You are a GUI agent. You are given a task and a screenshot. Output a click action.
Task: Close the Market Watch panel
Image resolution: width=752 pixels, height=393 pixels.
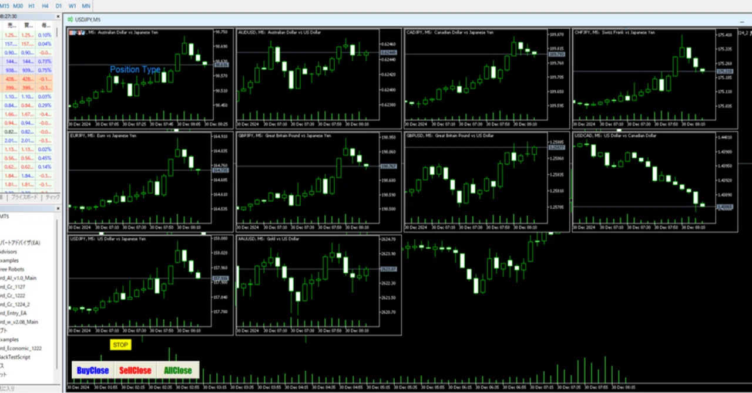[58, 16]
